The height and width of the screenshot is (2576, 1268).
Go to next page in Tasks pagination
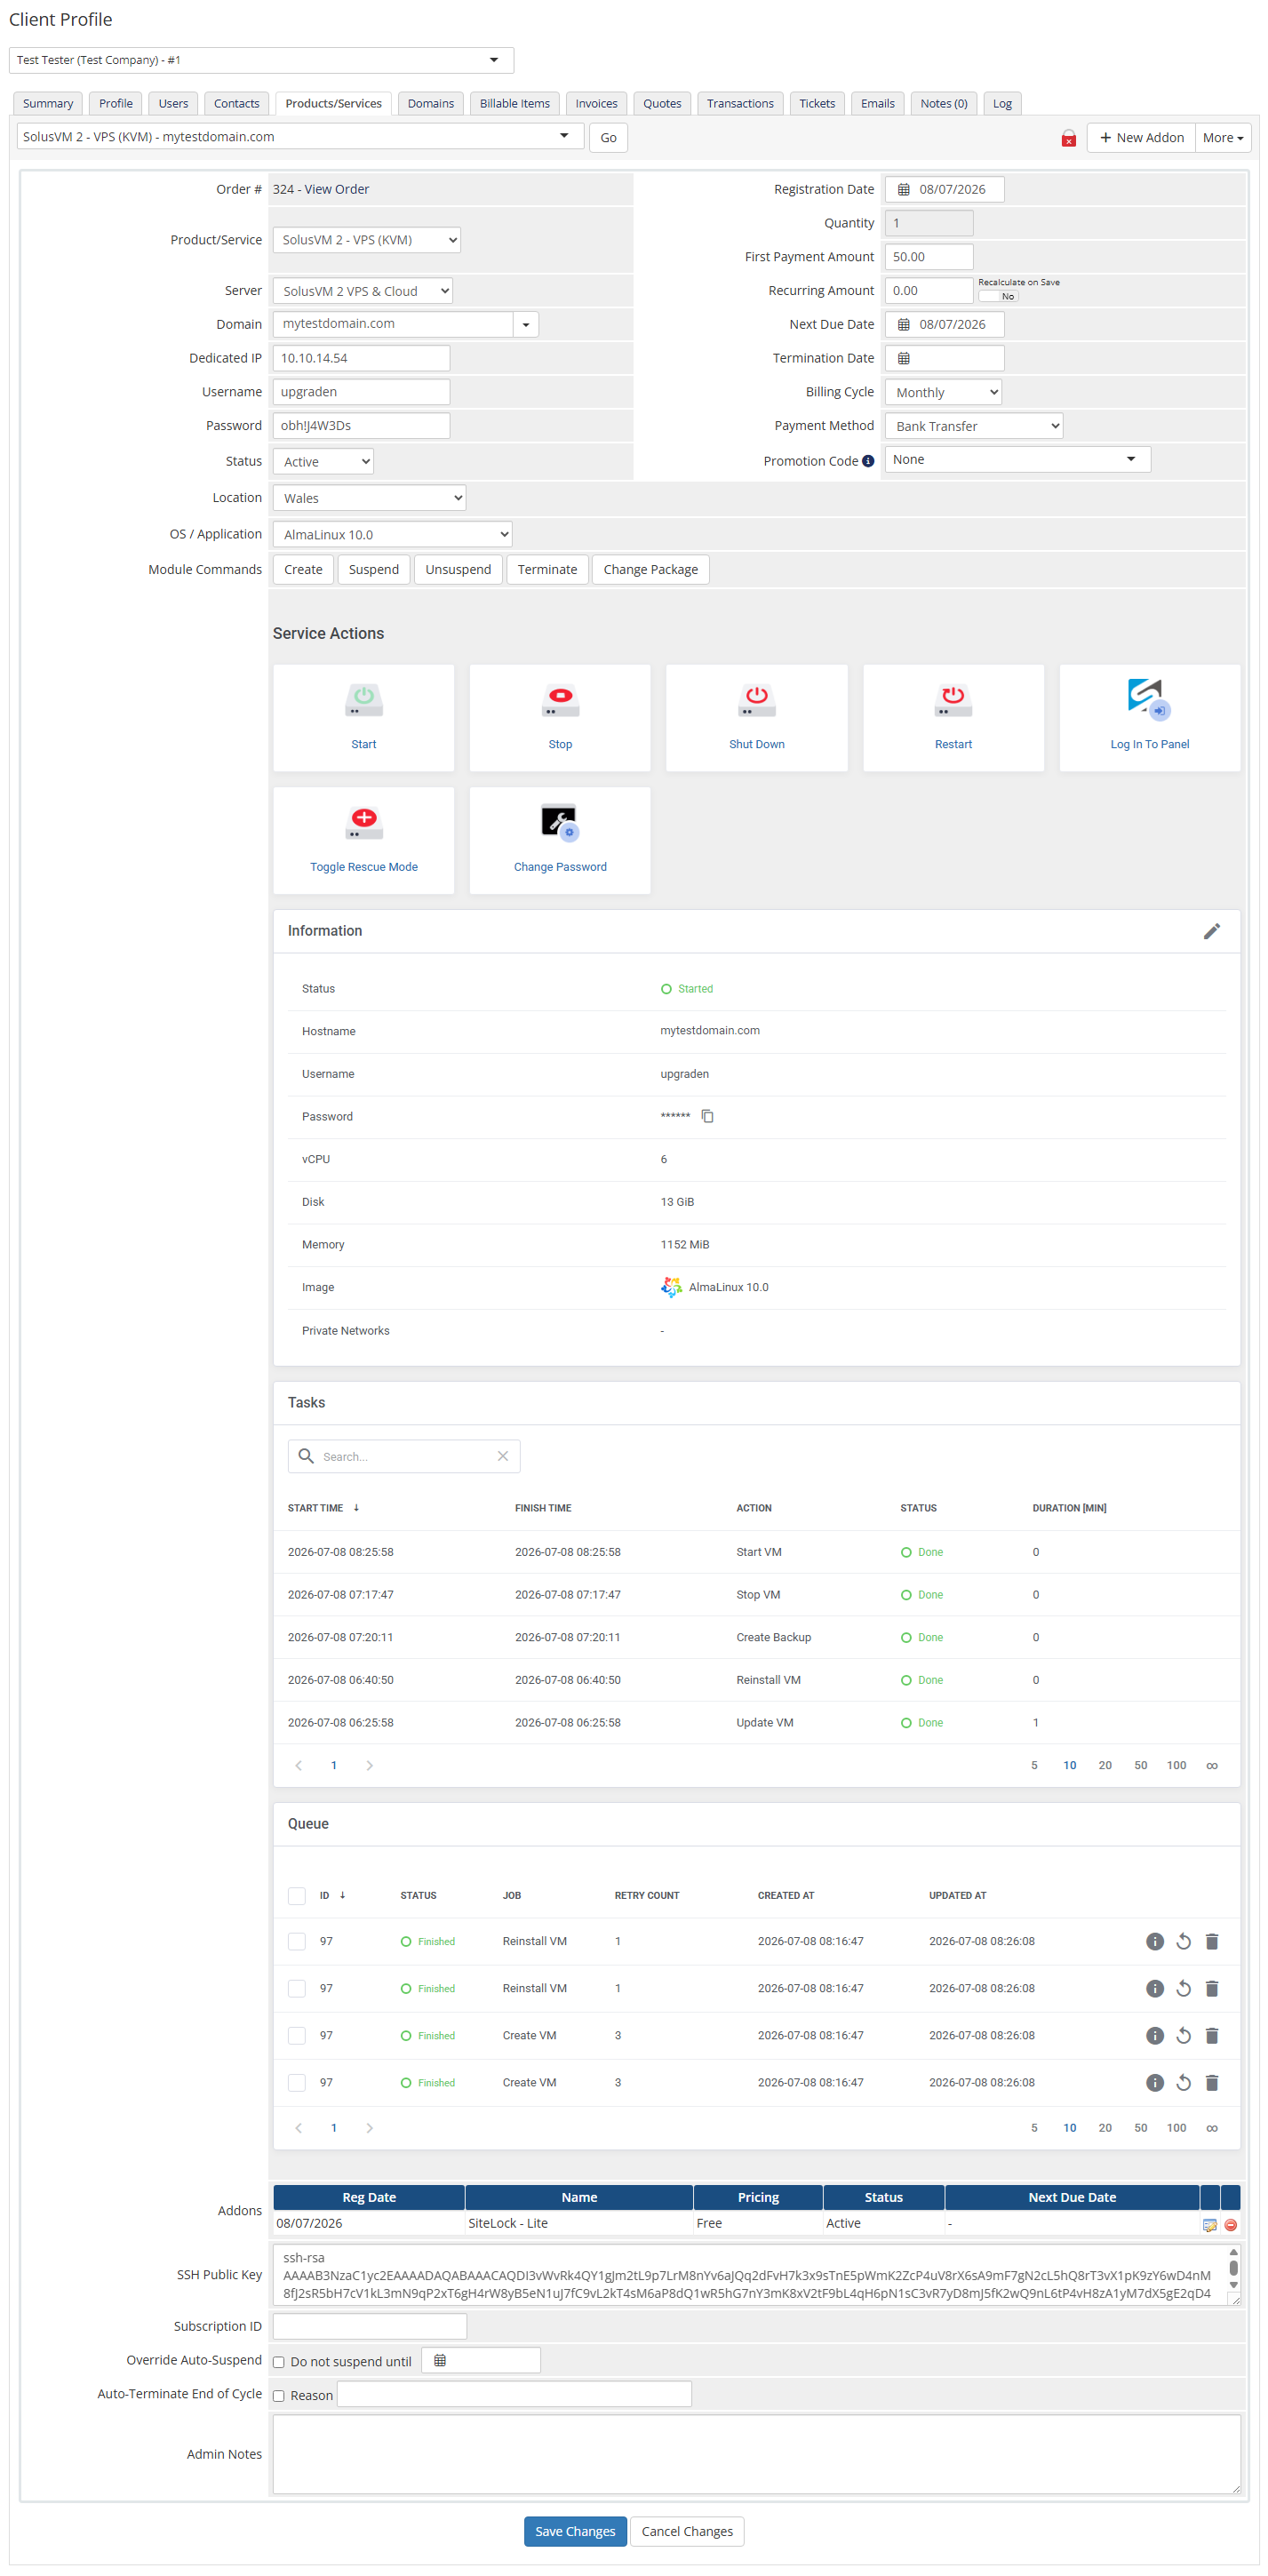click(x=369, y=1765)
